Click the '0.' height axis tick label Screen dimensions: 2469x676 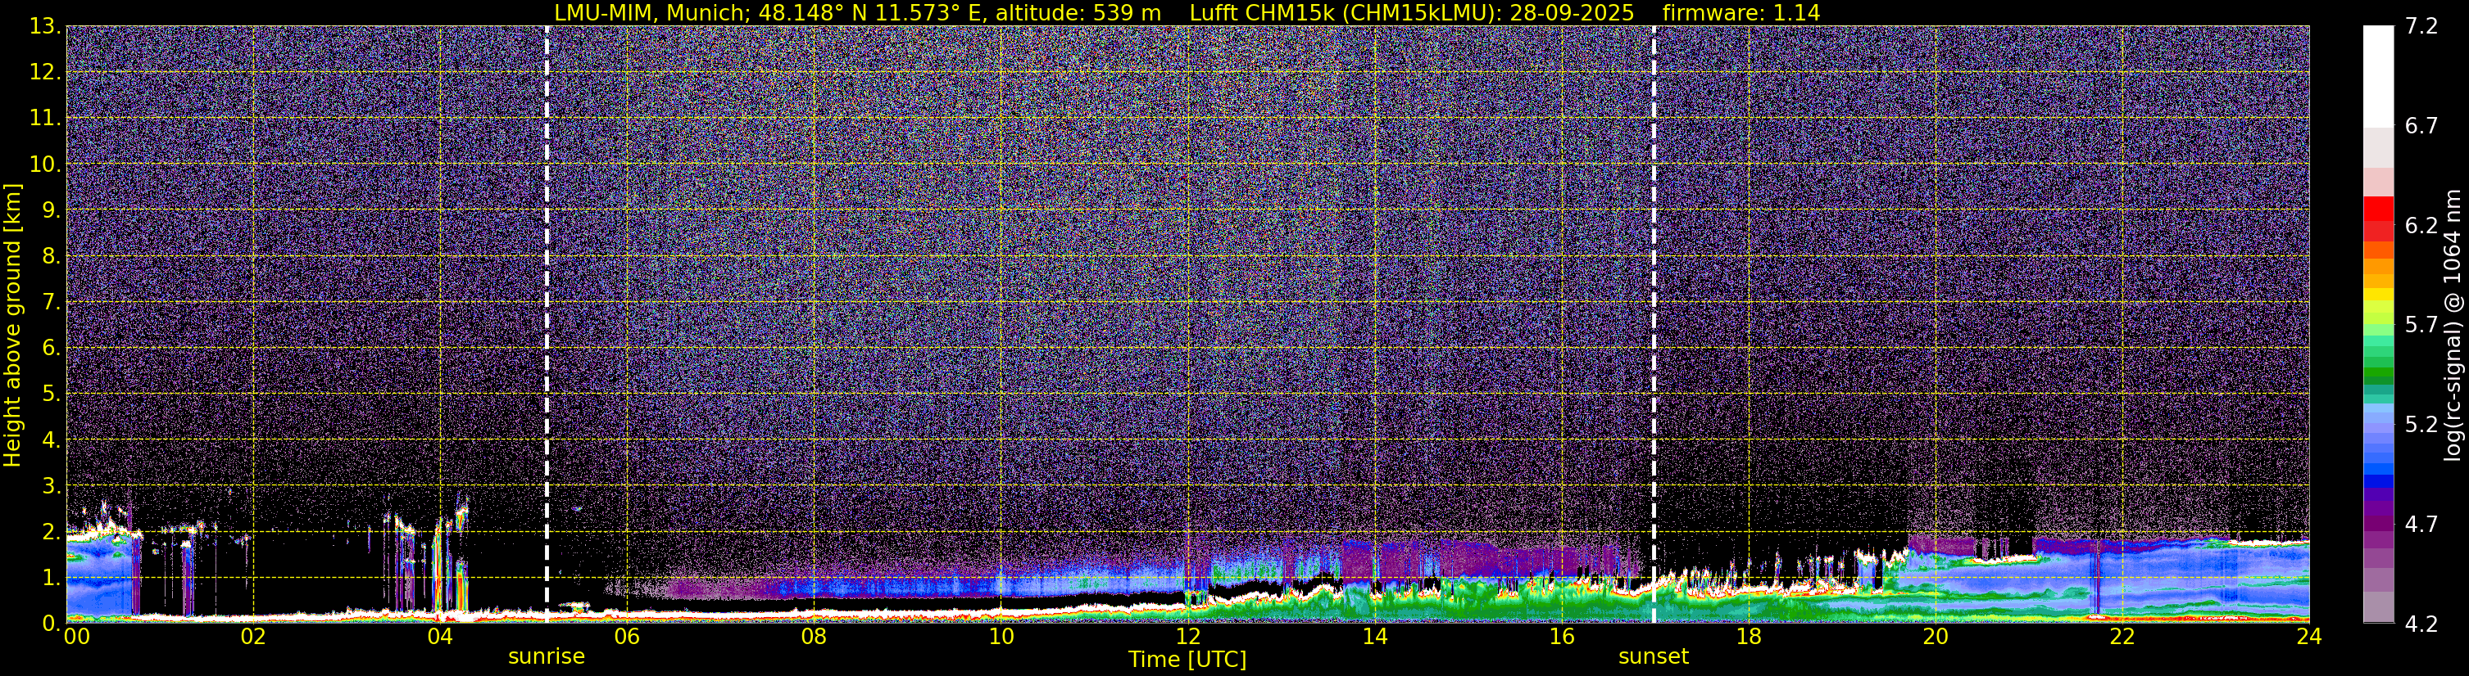coord(51,624)
